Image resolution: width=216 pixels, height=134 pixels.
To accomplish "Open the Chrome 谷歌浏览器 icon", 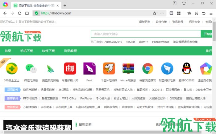I will tap(148, 68).
